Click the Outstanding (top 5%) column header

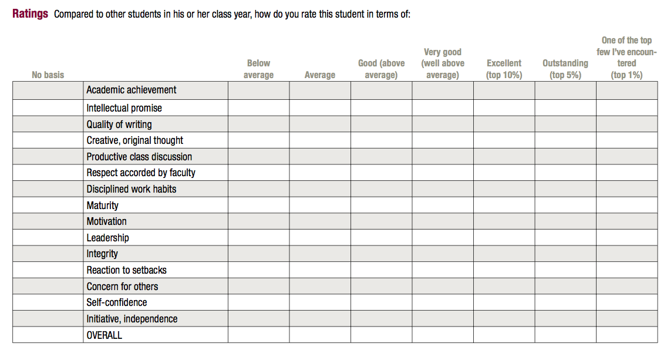pyautogui.click(x=565, y=69)
